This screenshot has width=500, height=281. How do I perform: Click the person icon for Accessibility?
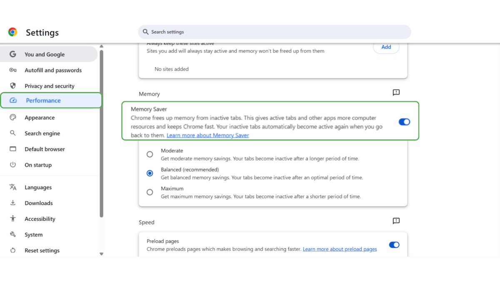(x=13, y=219)
